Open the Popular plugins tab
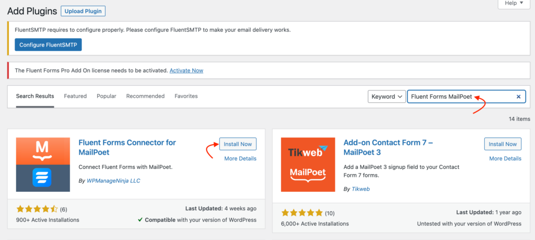Screen dimensions: 535x240 click(x=107, y=96)
